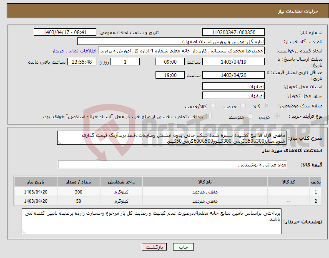Click the 1403/04/20 date in row 1
This screenshot has width=329, height=258.
click(36, 192)
